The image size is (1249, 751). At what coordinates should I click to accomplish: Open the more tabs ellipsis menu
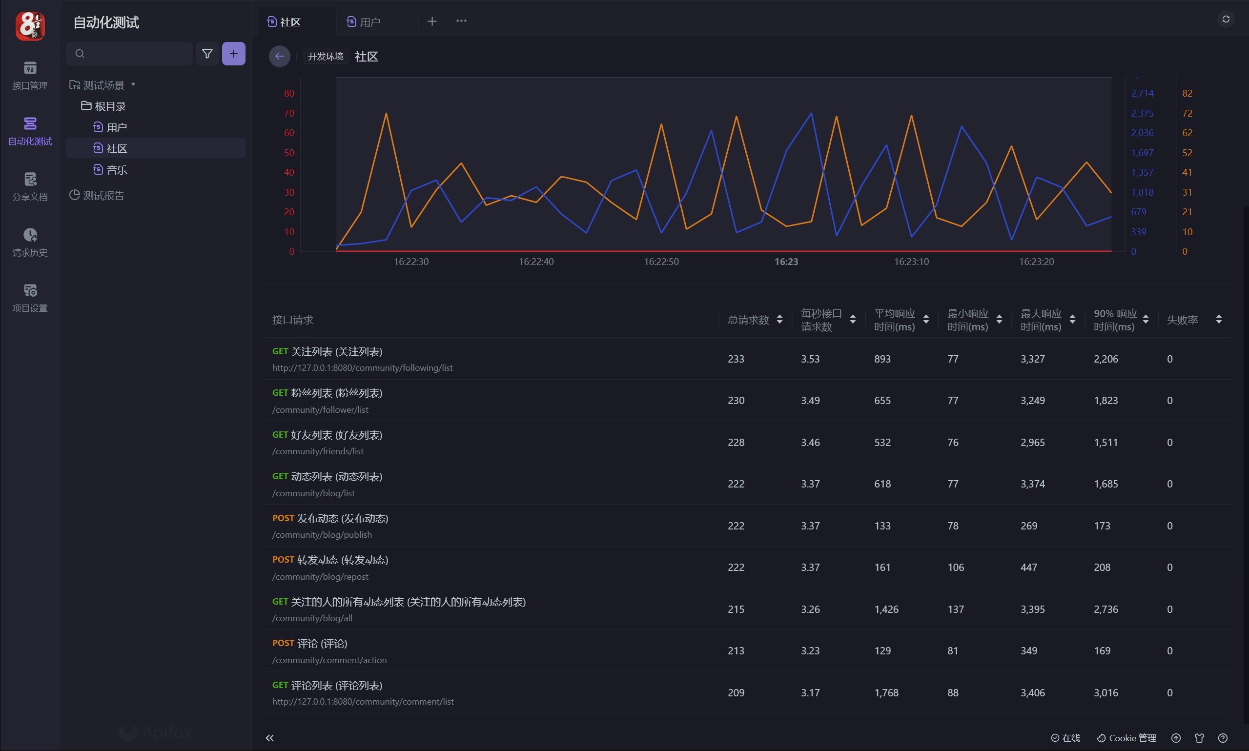pyautogui.click(x=461, y=21)
